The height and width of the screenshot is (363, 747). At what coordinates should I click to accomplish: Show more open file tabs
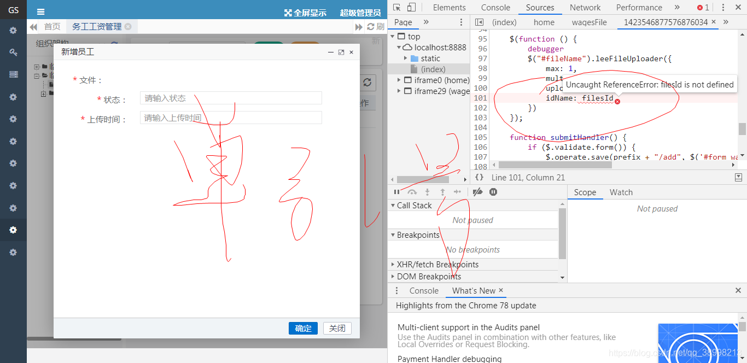click(726, 22)
